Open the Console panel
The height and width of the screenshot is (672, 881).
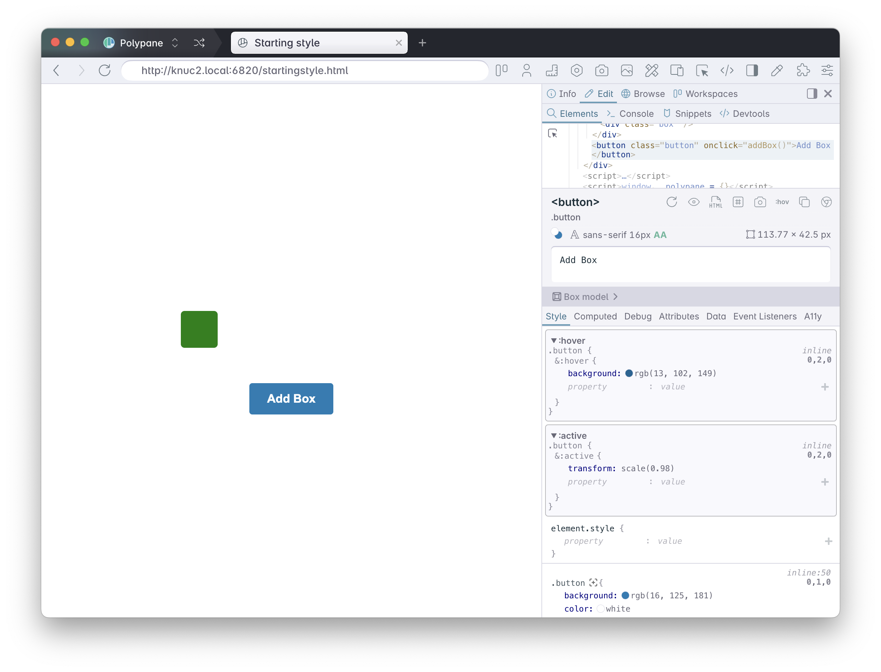[x=635, y=113]
